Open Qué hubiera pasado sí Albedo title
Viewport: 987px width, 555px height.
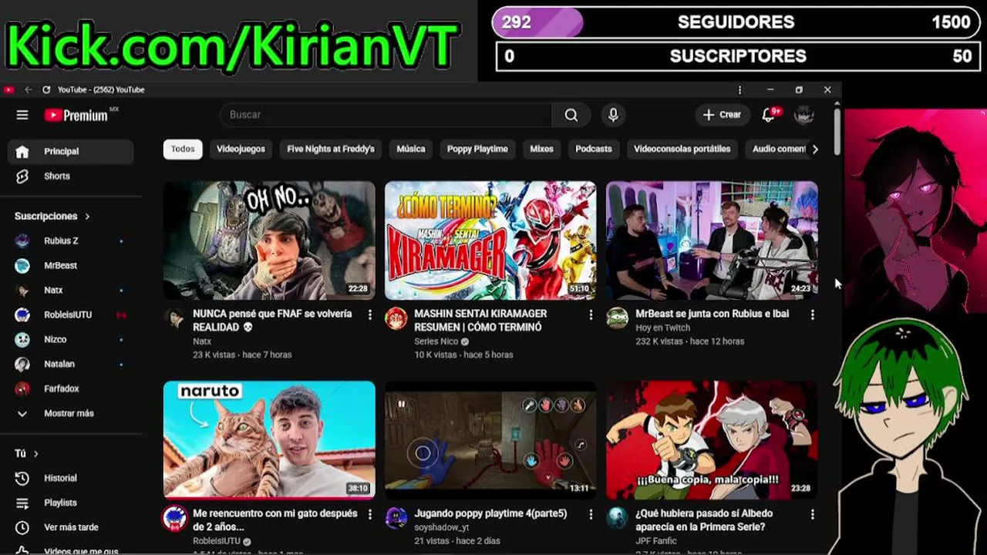pyautogui.click(x=704, y=520)
